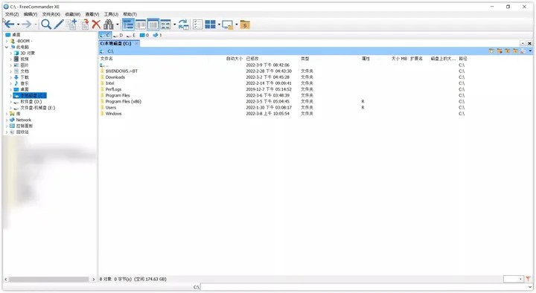Open search with the binoculars icon
Image resolution: width=536 pixels, height=293 pixels.
109,25
